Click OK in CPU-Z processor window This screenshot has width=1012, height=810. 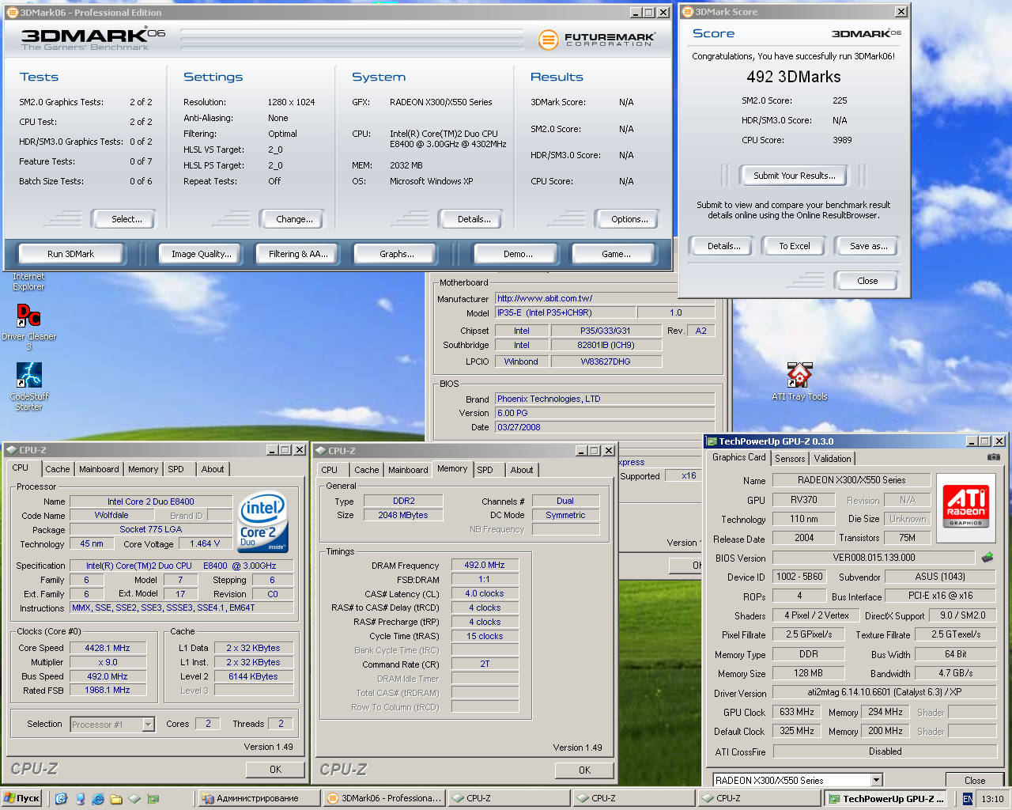tap(275, 769)
